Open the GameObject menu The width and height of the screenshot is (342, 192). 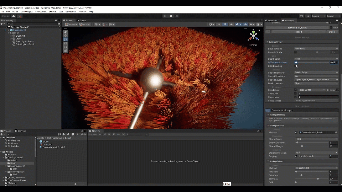[x=26, y=11]
